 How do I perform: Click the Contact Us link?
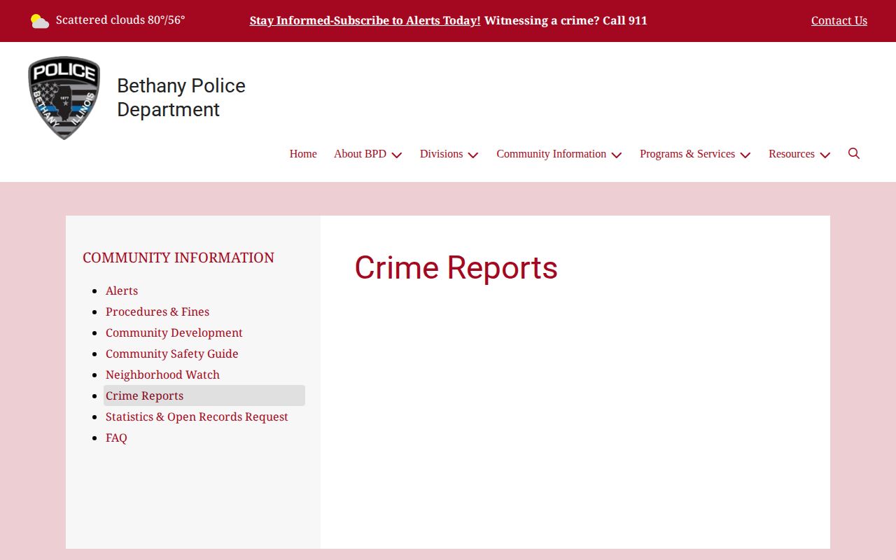(x=839, y=21)
